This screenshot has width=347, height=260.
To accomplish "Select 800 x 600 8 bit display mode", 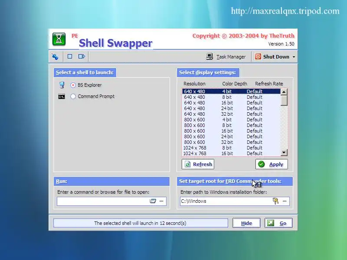I will click(x=231, y=125).
